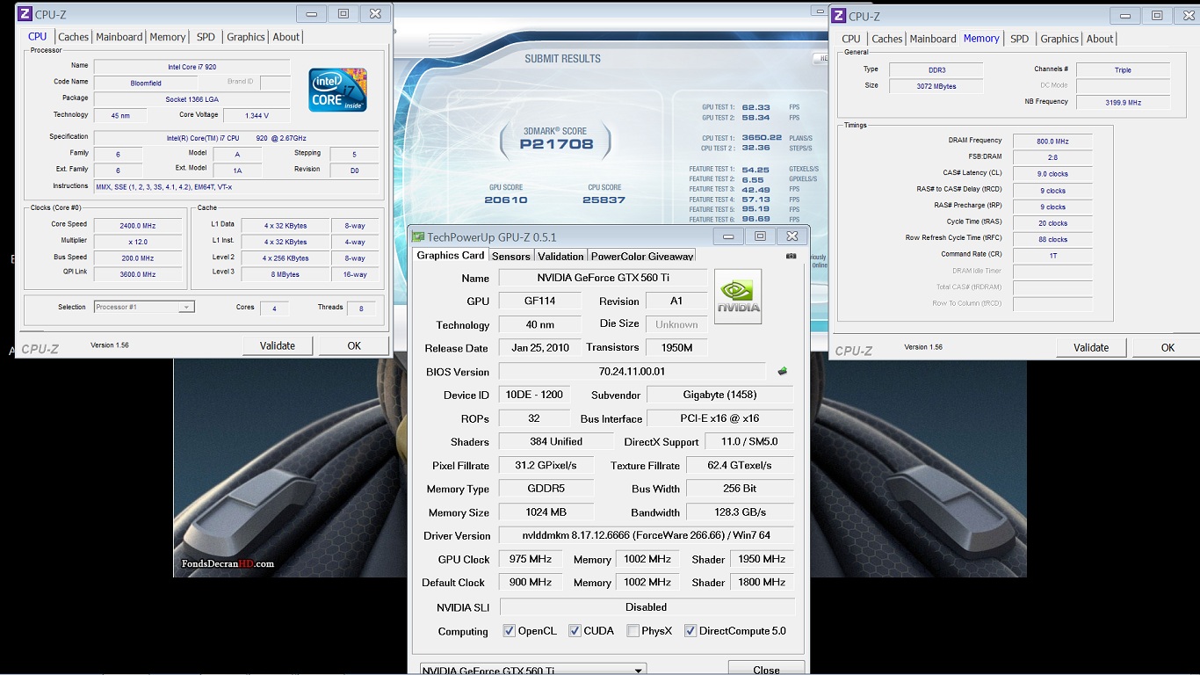
Task: Open the PowerColor Giveaway tab
Action: click(x=642, y=256)
